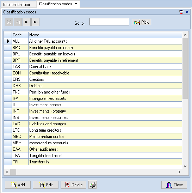Select the 'Cash at bank' row
Image resolution: width=192 pixels, height=193 pixels.
coord(93,67)
